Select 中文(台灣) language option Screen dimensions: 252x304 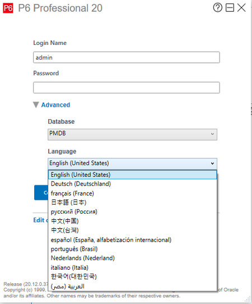pos(133,230)
